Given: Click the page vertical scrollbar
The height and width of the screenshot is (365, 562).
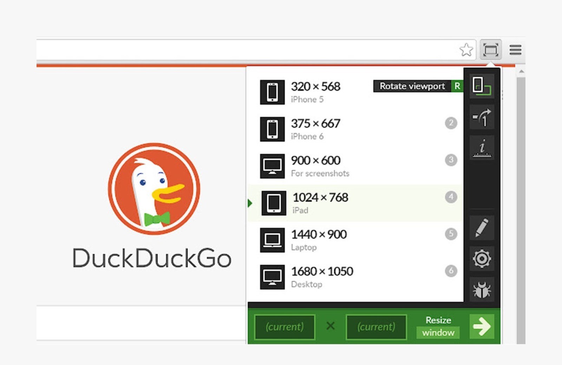Looking at the screenshot, I should click(521, 211).
